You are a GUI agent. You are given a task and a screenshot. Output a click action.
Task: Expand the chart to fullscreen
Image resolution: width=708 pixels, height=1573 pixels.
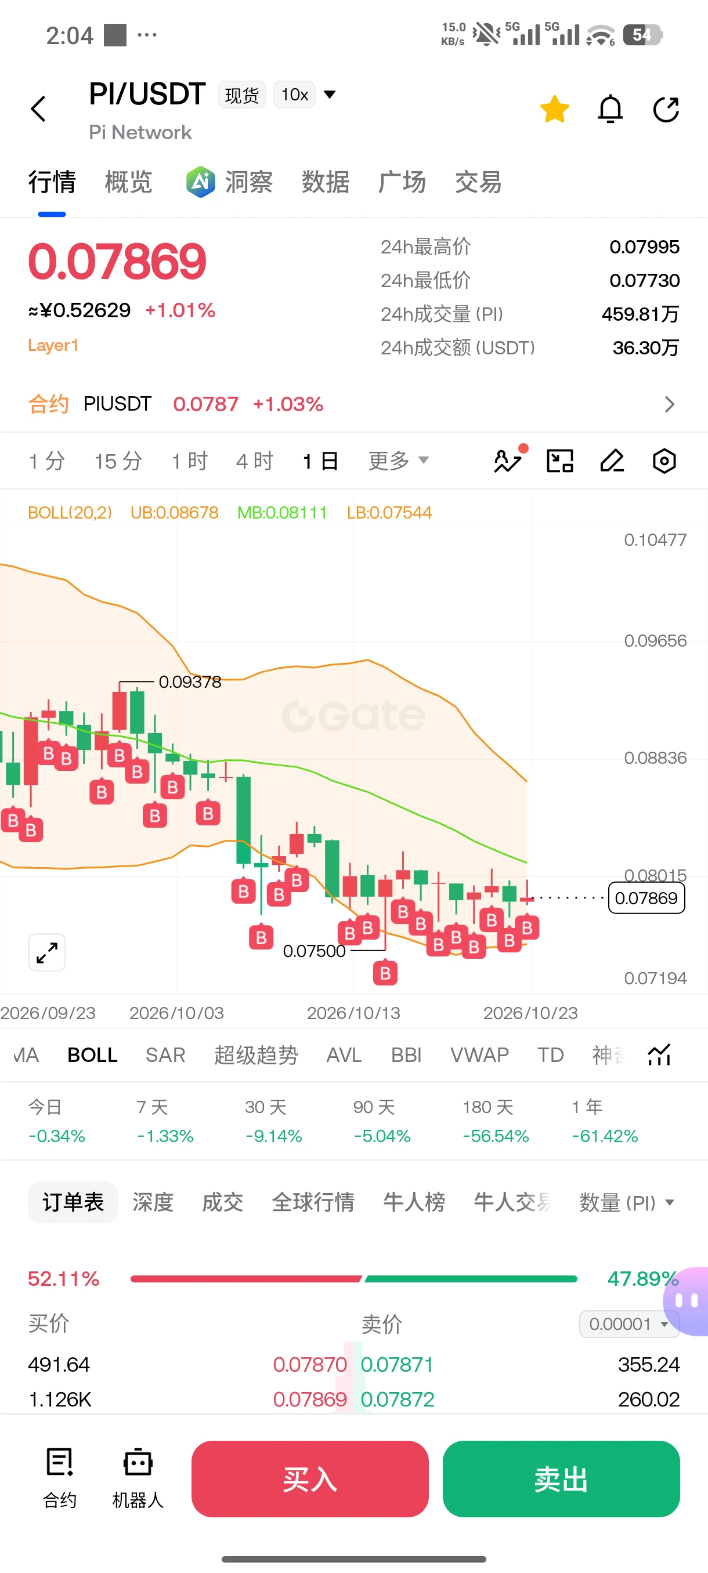click(47, 952)
